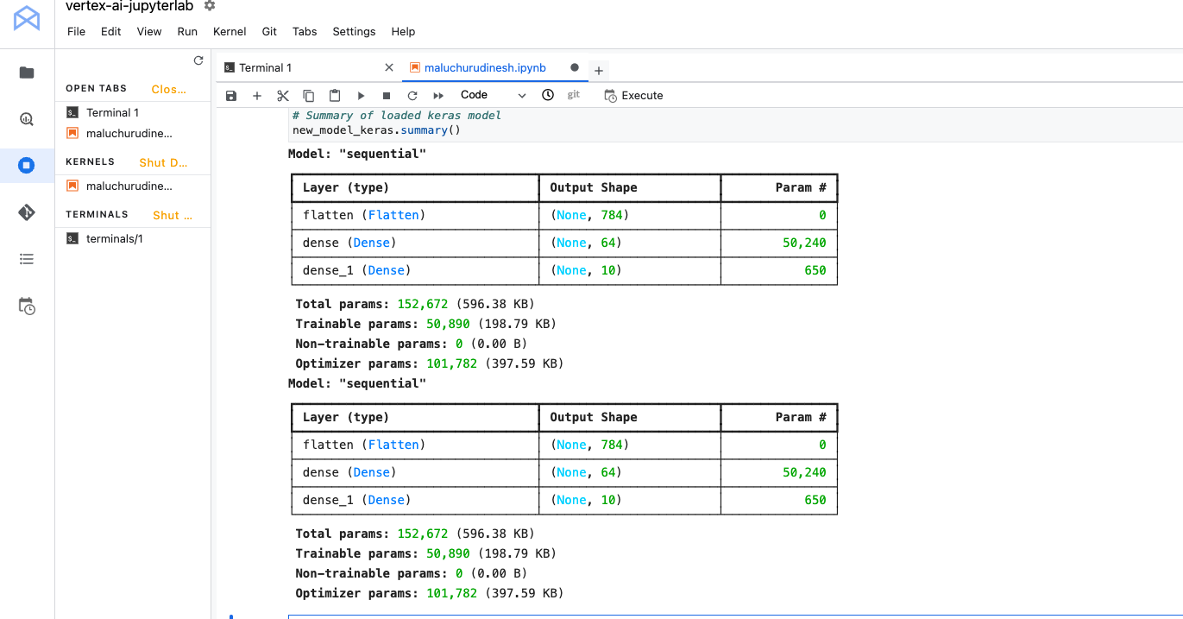Click the first table's 50,240 param value
This screenshot has height=619, width=1183.
[x=804, y=243]
